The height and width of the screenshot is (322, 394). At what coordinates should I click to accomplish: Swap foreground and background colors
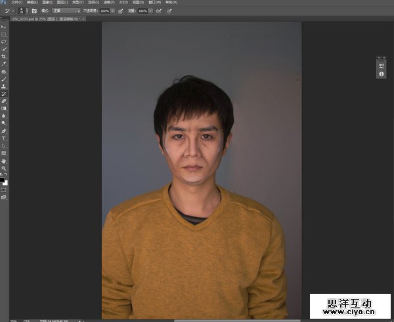coord(6,174)
